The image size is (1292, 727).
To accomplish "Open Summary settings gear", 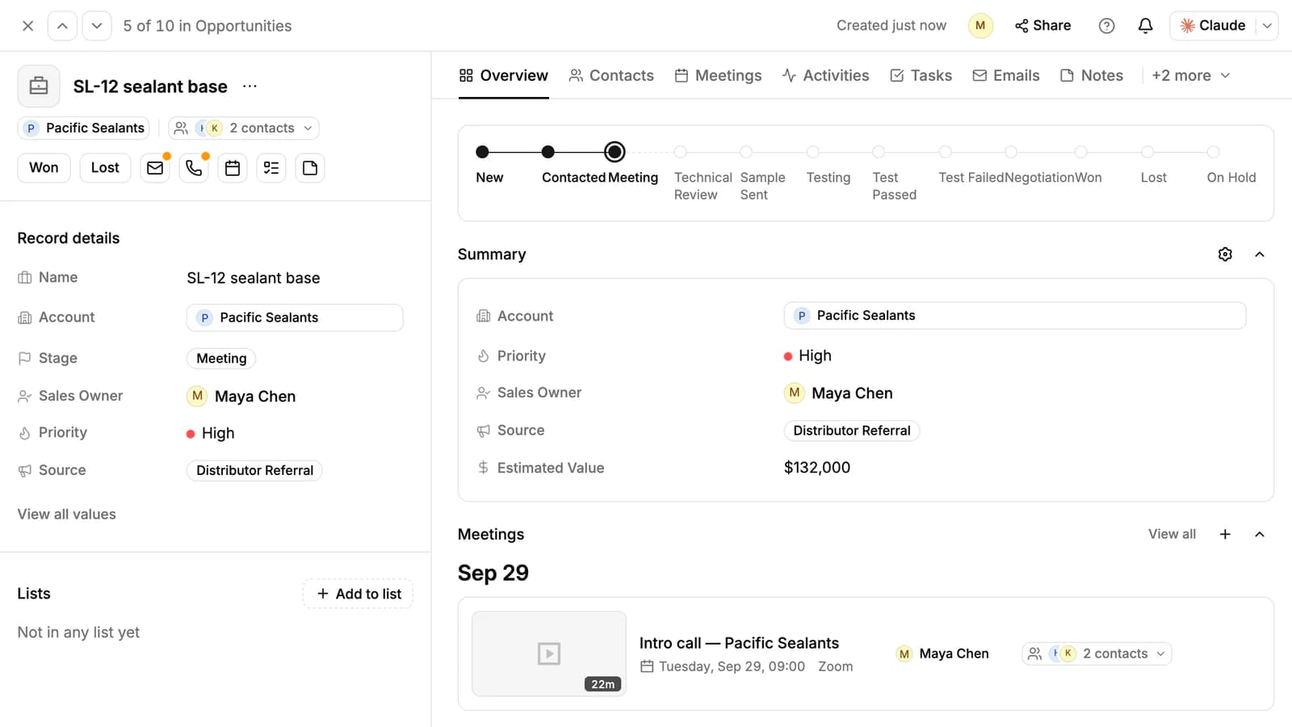I will pyautogui.click(x=1225, y=254).
